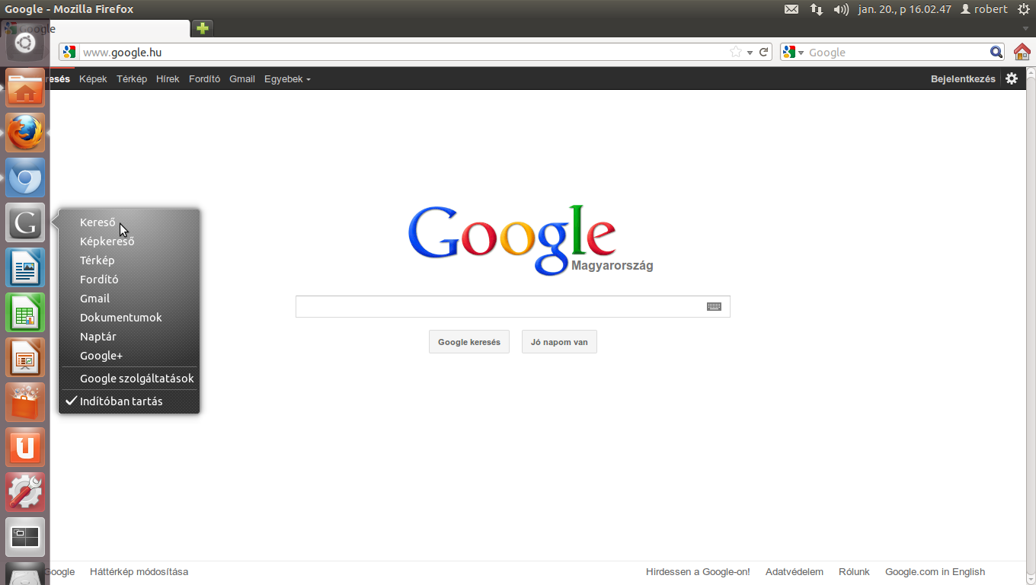Click Google.com in English link
This screenshot has width=1036, height=585.
tap(935, 572)
